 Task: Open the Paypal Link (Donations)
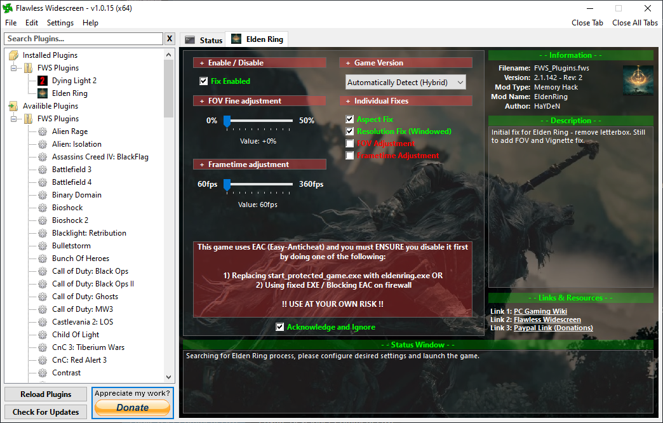tap(553, 328)
